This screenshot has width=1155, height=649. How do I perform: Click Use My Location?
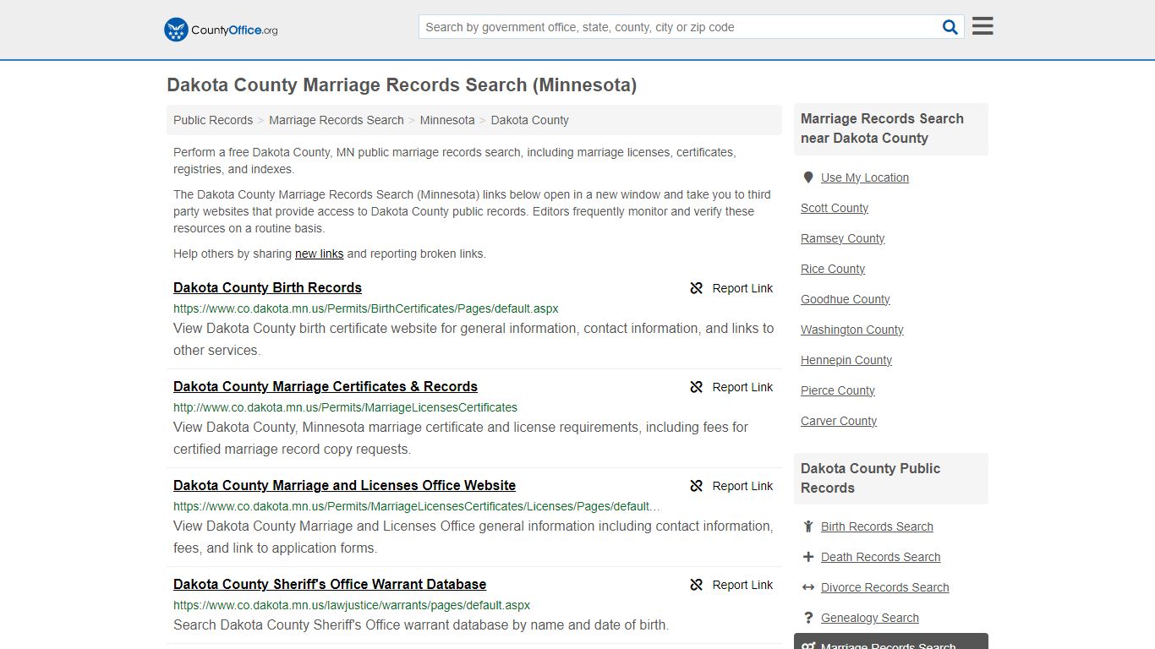(x=865, y=177)
